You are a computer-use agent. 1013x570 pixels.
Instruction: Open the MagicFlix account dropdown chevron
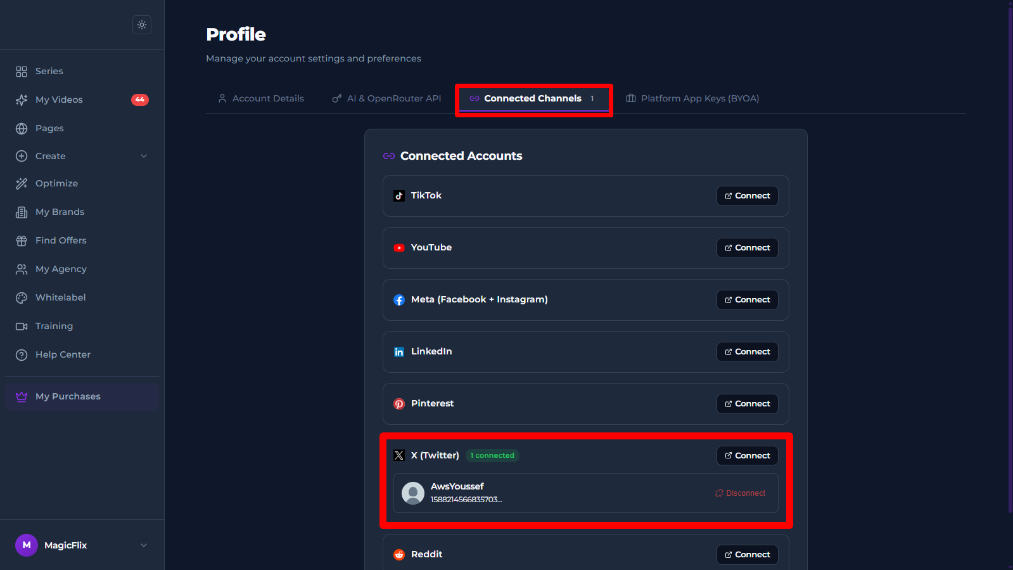pos(144,545)
